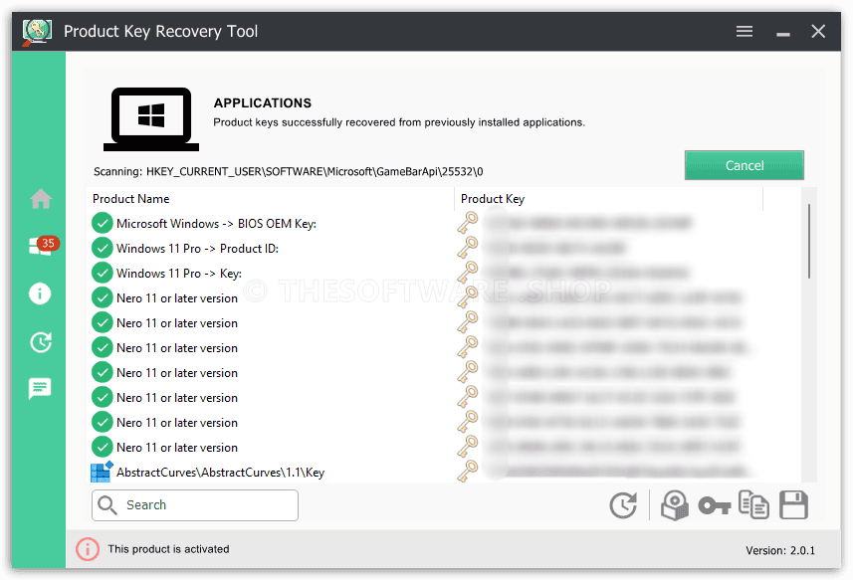This screenshot has width=853, height=580.
Task: Click the green check icon beside Microsoft Windows BIOS OEM Key
Action: click(102, 223)
